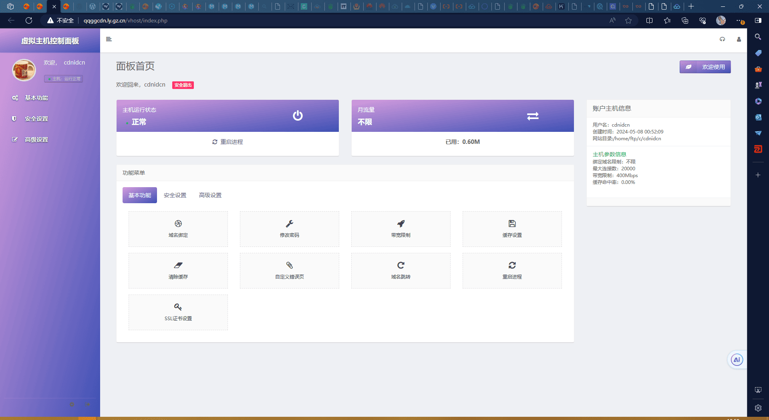This screenshot has width=769, height=420.
Task: Open the 域名跳转 redirect tile
Action: [x=401, y=271]
